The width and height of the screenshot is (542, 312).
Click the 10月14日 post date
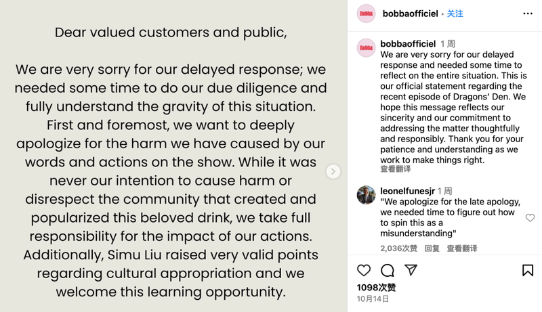coord(373,299)
